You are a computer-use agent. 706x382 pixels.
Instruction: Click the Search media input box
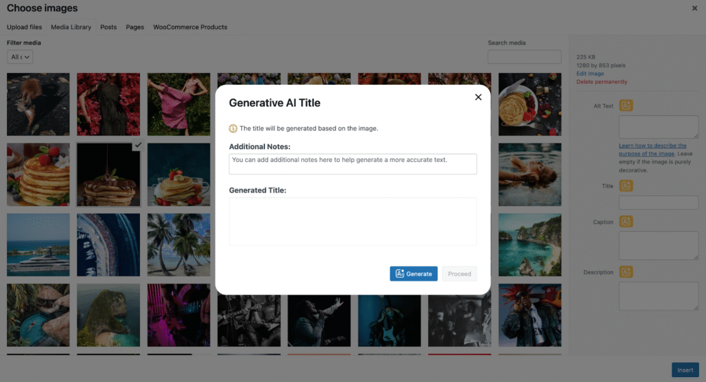point(524,57)
